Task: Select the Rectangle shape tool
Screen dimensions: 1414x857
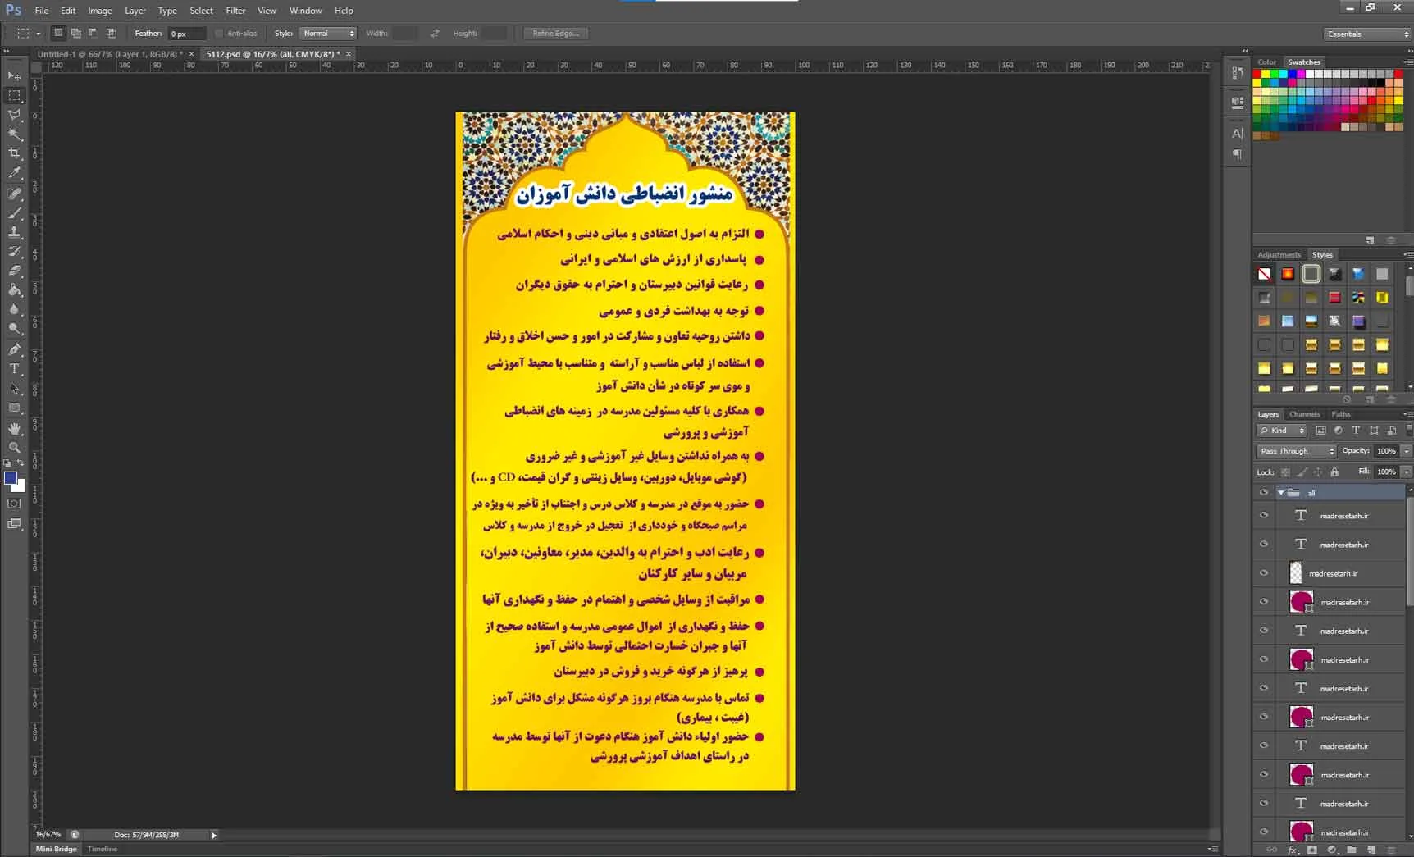Action: coord(15,408)
